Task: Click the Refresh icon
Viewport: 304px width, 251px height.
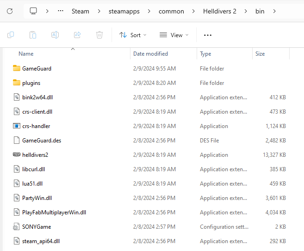Action: tap(10, 11)
